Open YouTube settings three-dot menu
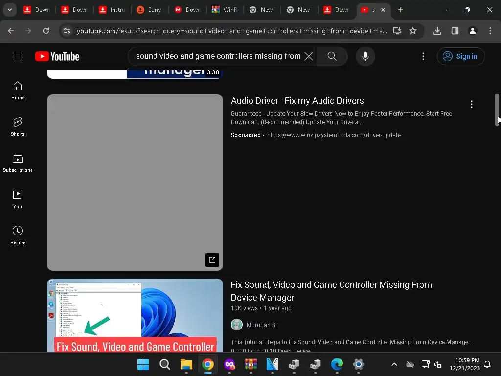Image resolution: width=501 pixels, height=376 pixels. [x=423, y=56]
